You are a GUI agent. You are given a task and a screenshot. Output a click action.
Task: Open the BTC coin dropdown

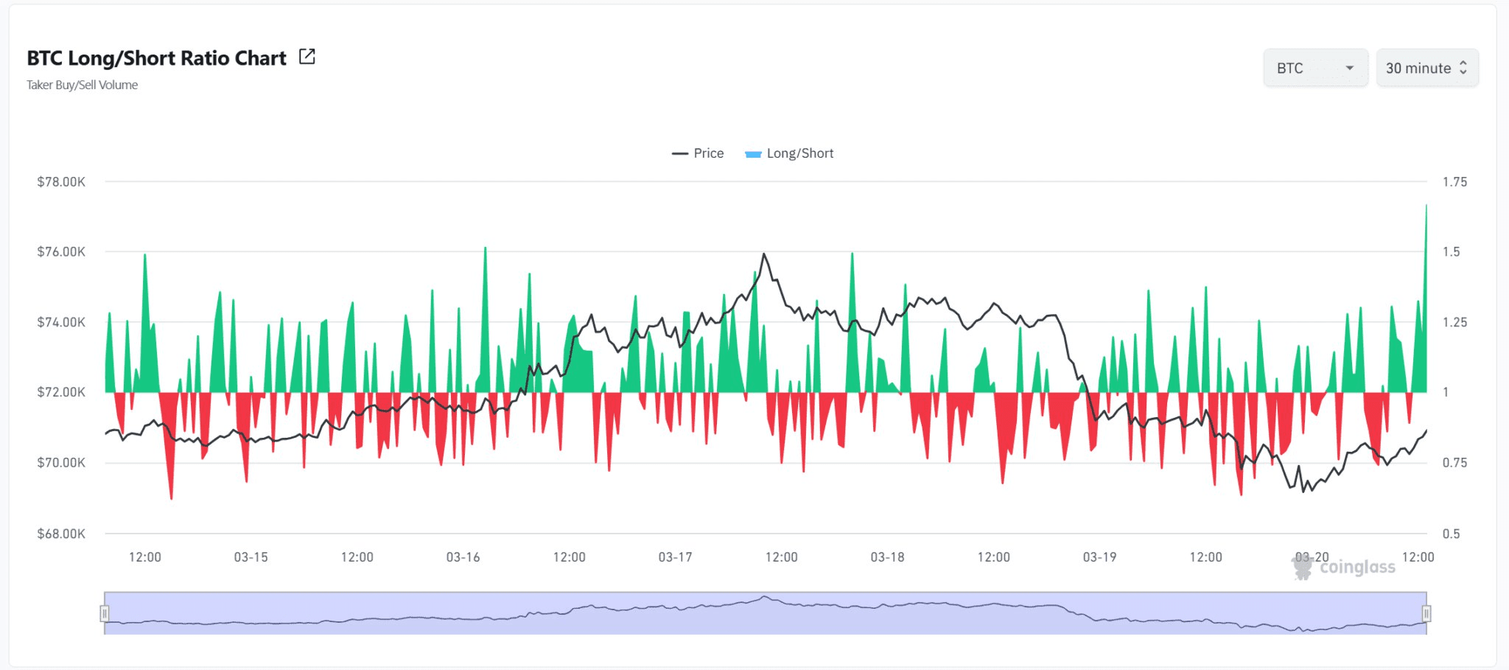[x=1314, y=68]
